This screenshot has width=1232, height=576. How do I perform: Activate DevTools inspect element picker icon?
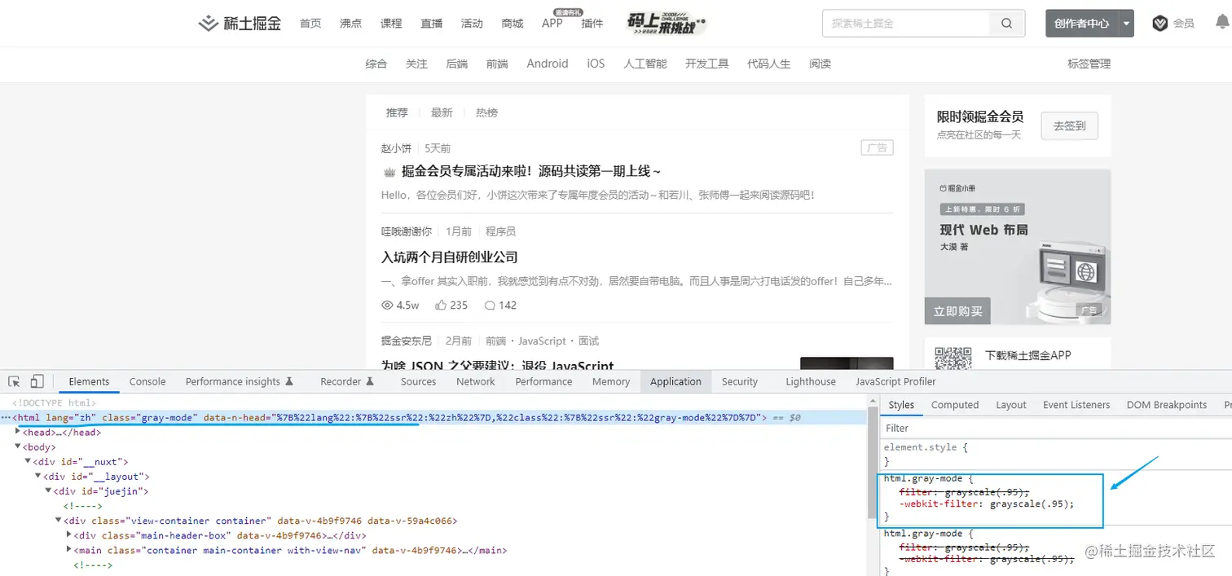coord(14,381)
